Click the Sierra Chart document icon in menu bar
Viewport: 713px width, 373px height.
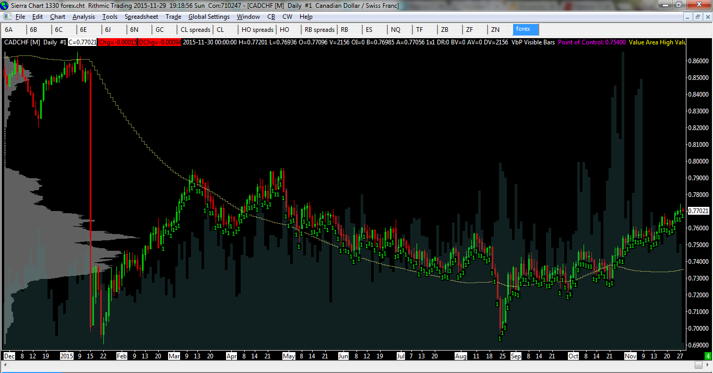[x=7, y=17]
